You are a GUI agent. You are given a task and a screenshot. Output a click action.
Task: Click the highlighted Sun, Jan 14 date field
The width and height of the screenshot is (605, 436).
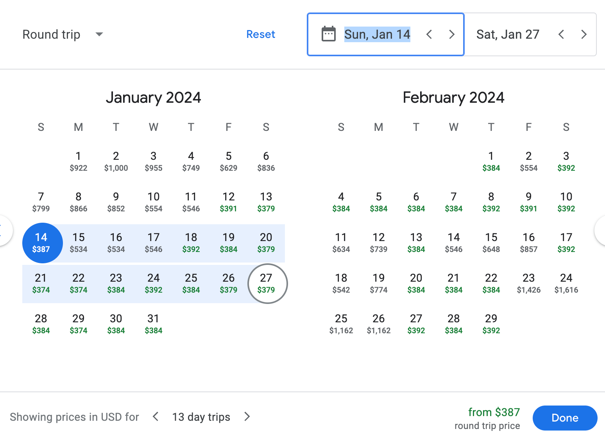point(377,34)
